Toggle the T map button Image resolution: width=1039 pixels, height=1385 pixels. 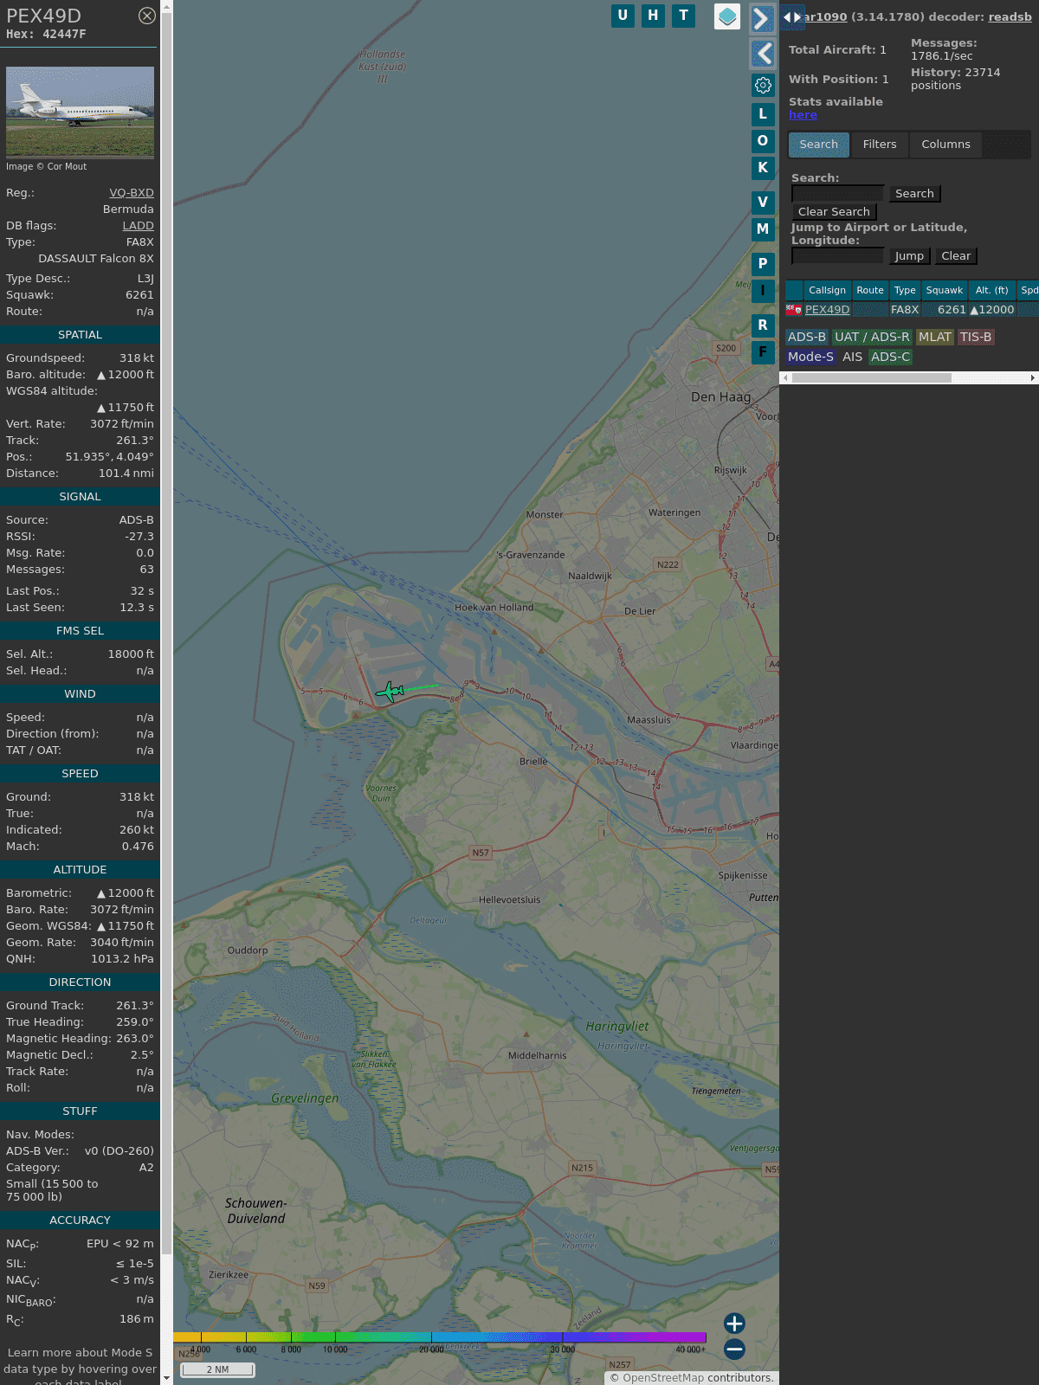click(x=683, y=16)
